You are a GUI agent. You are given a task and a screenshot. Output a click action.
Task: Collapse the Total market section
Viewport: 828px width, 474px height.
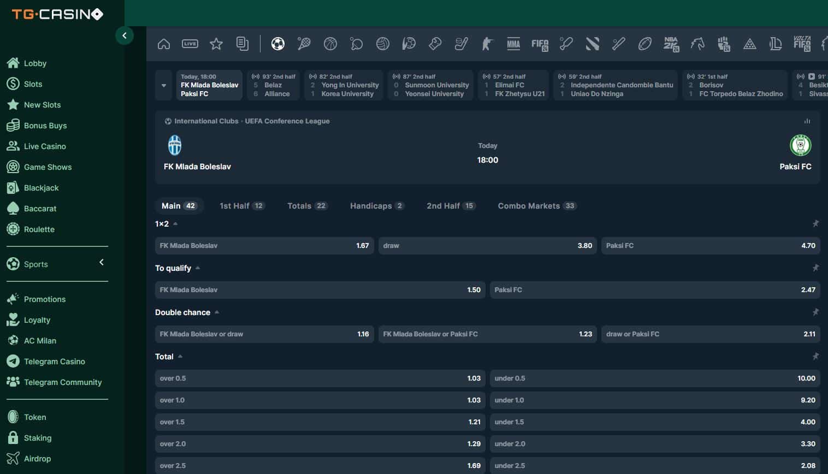coord(180,357)
